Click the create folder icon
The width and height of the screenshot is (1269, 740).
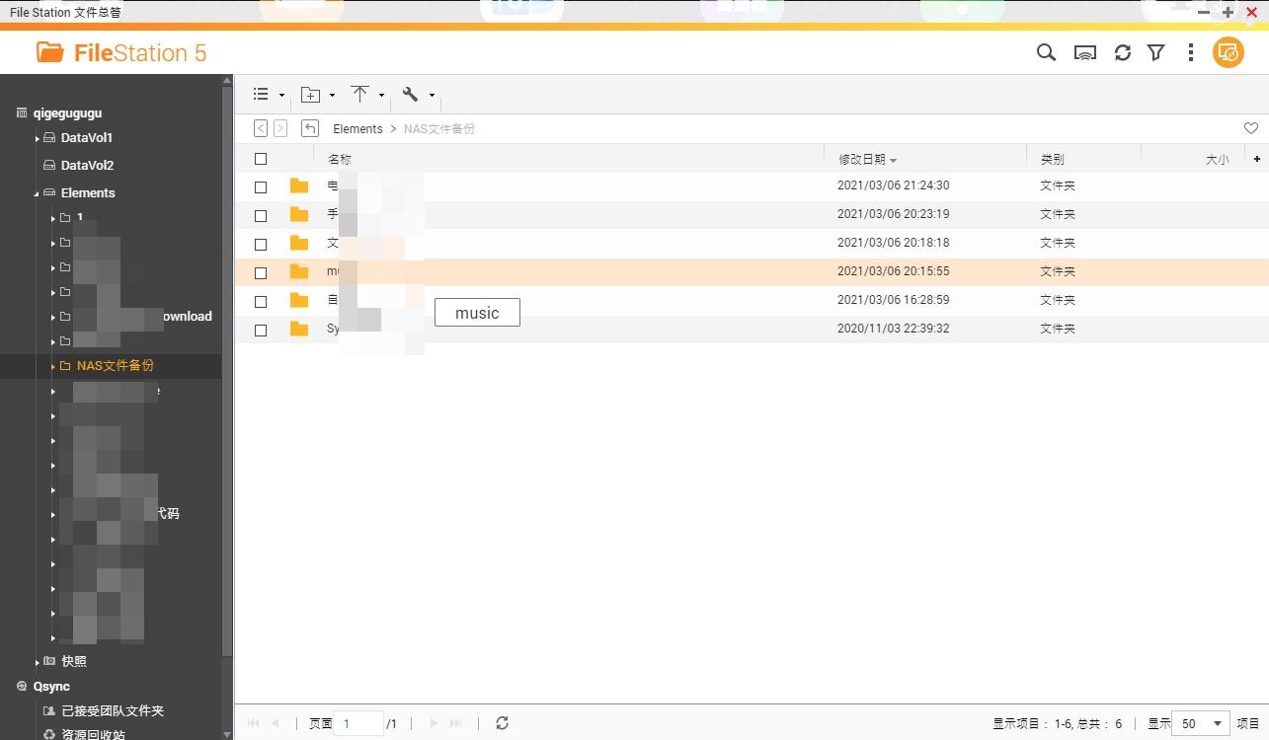coord(310,94)
